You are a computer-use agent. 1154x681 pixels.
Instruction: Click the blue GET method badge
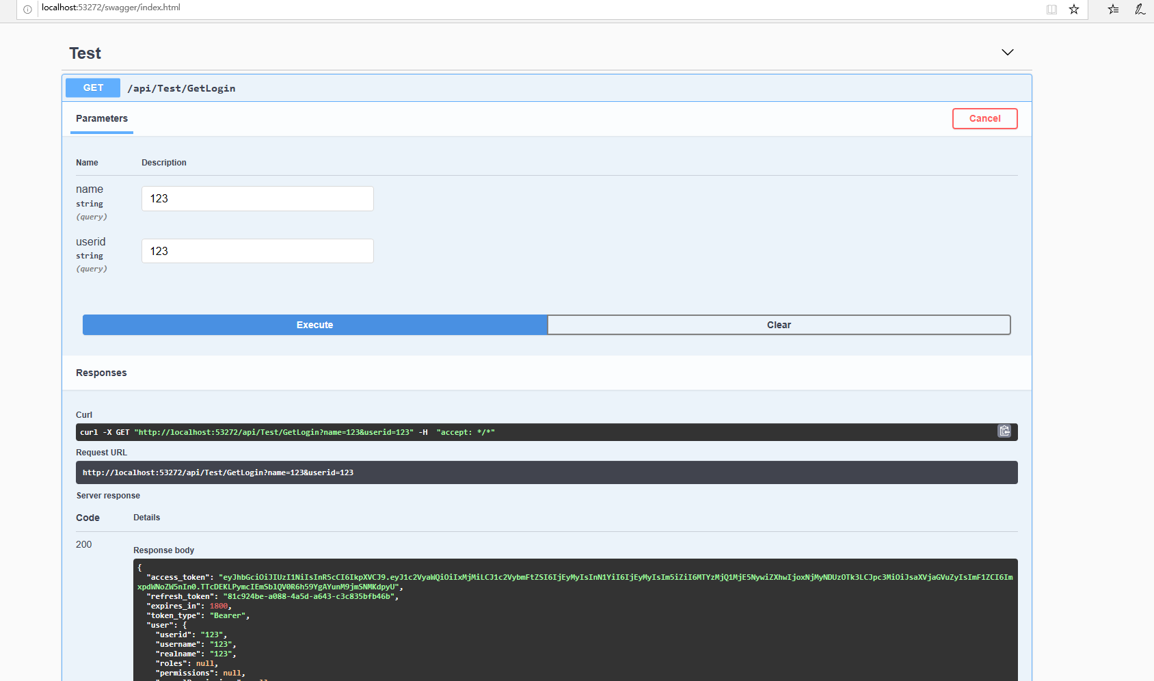(x=92, y=88)
